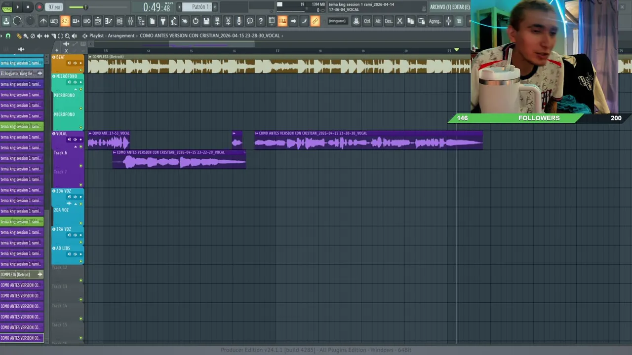Click the Agreg.. add button

pyautogui.click(x=434, y=21)
